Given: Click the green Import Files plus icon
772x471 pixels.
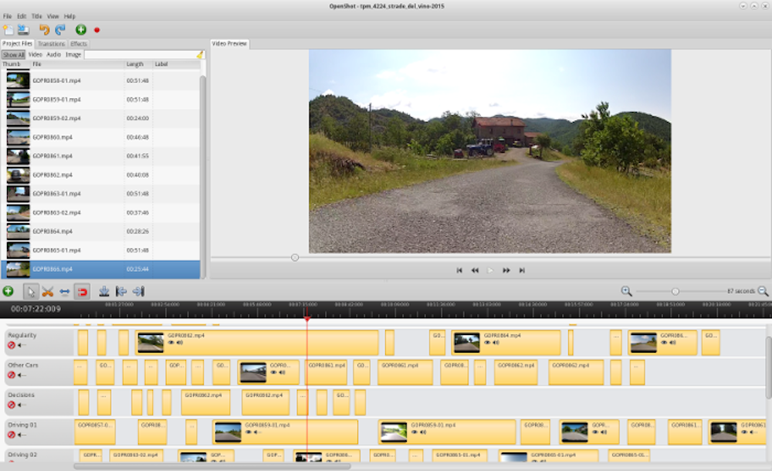Looking at the screenshot, I should click(80, 30).
